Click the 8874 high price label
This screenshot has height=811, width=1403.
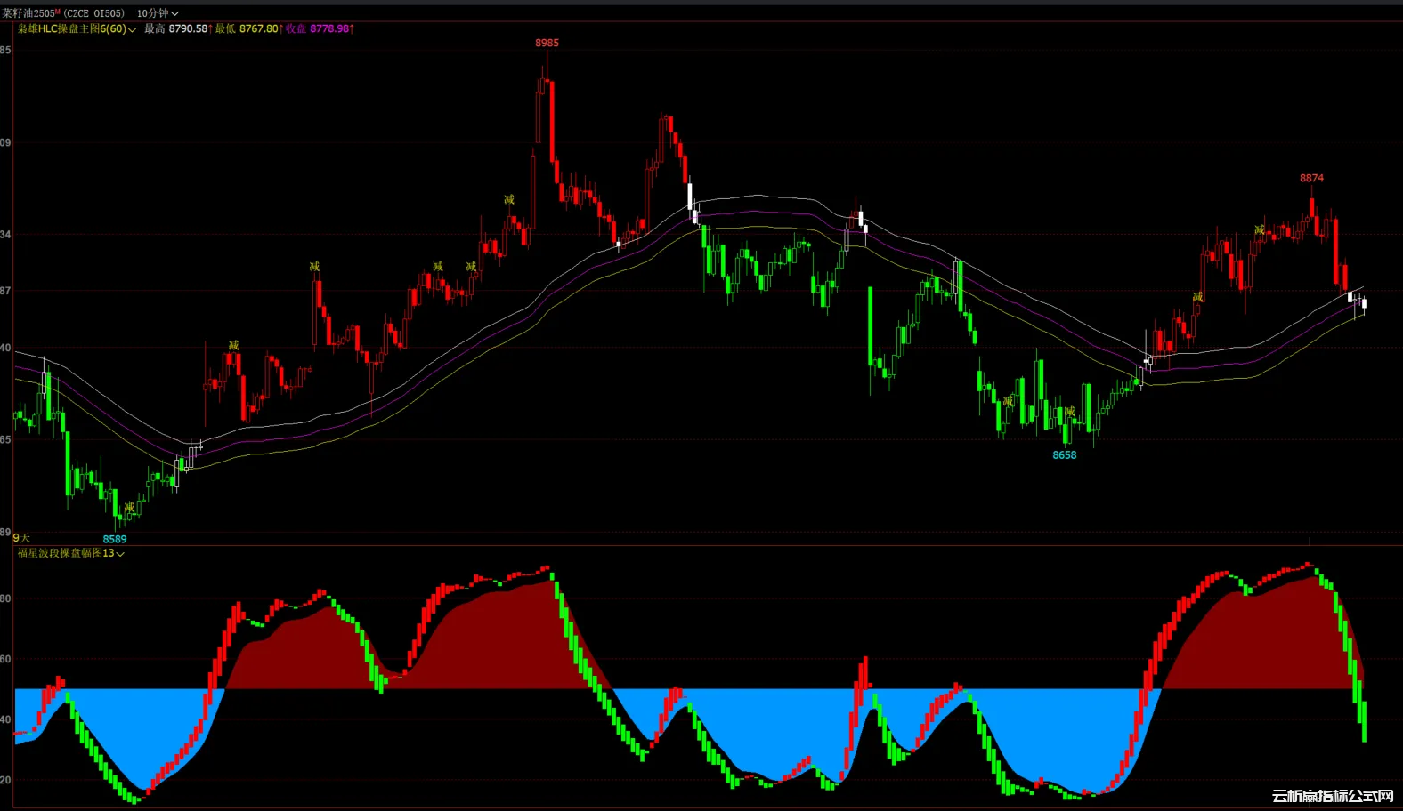(1311, 178)
